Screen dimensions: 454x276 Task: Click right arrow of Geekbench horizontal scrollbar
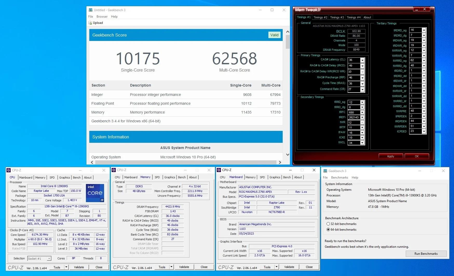pyautogui.click(x=280, y=162)
